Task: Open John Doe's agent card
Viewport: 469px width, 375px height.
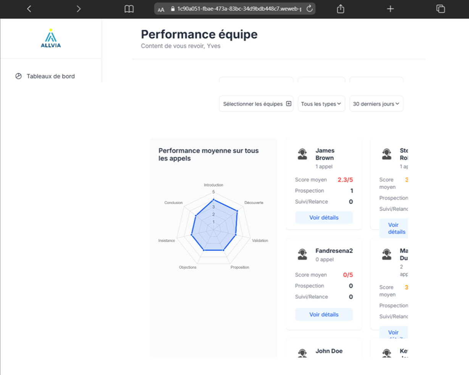Action: [x=328, y=351]
